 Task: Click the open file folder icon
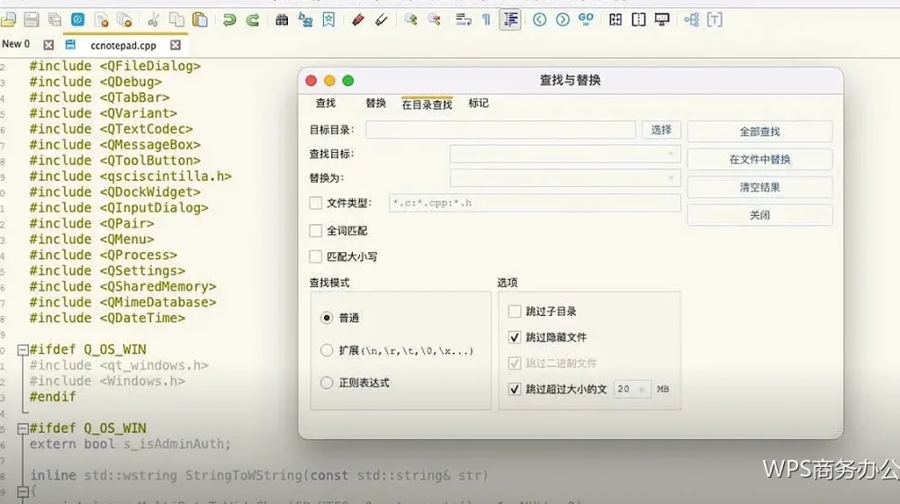9,20
